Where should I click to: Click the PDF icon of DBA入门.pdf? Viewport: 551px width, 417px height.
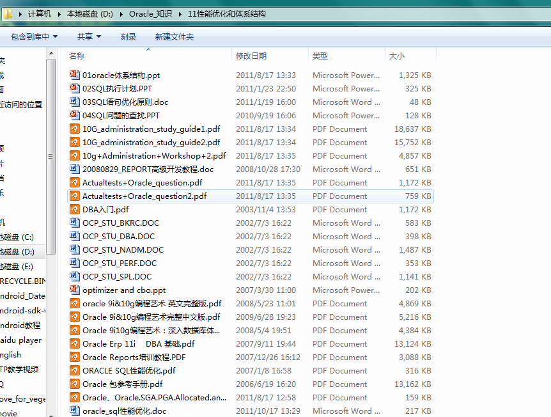tap(75, 209)
